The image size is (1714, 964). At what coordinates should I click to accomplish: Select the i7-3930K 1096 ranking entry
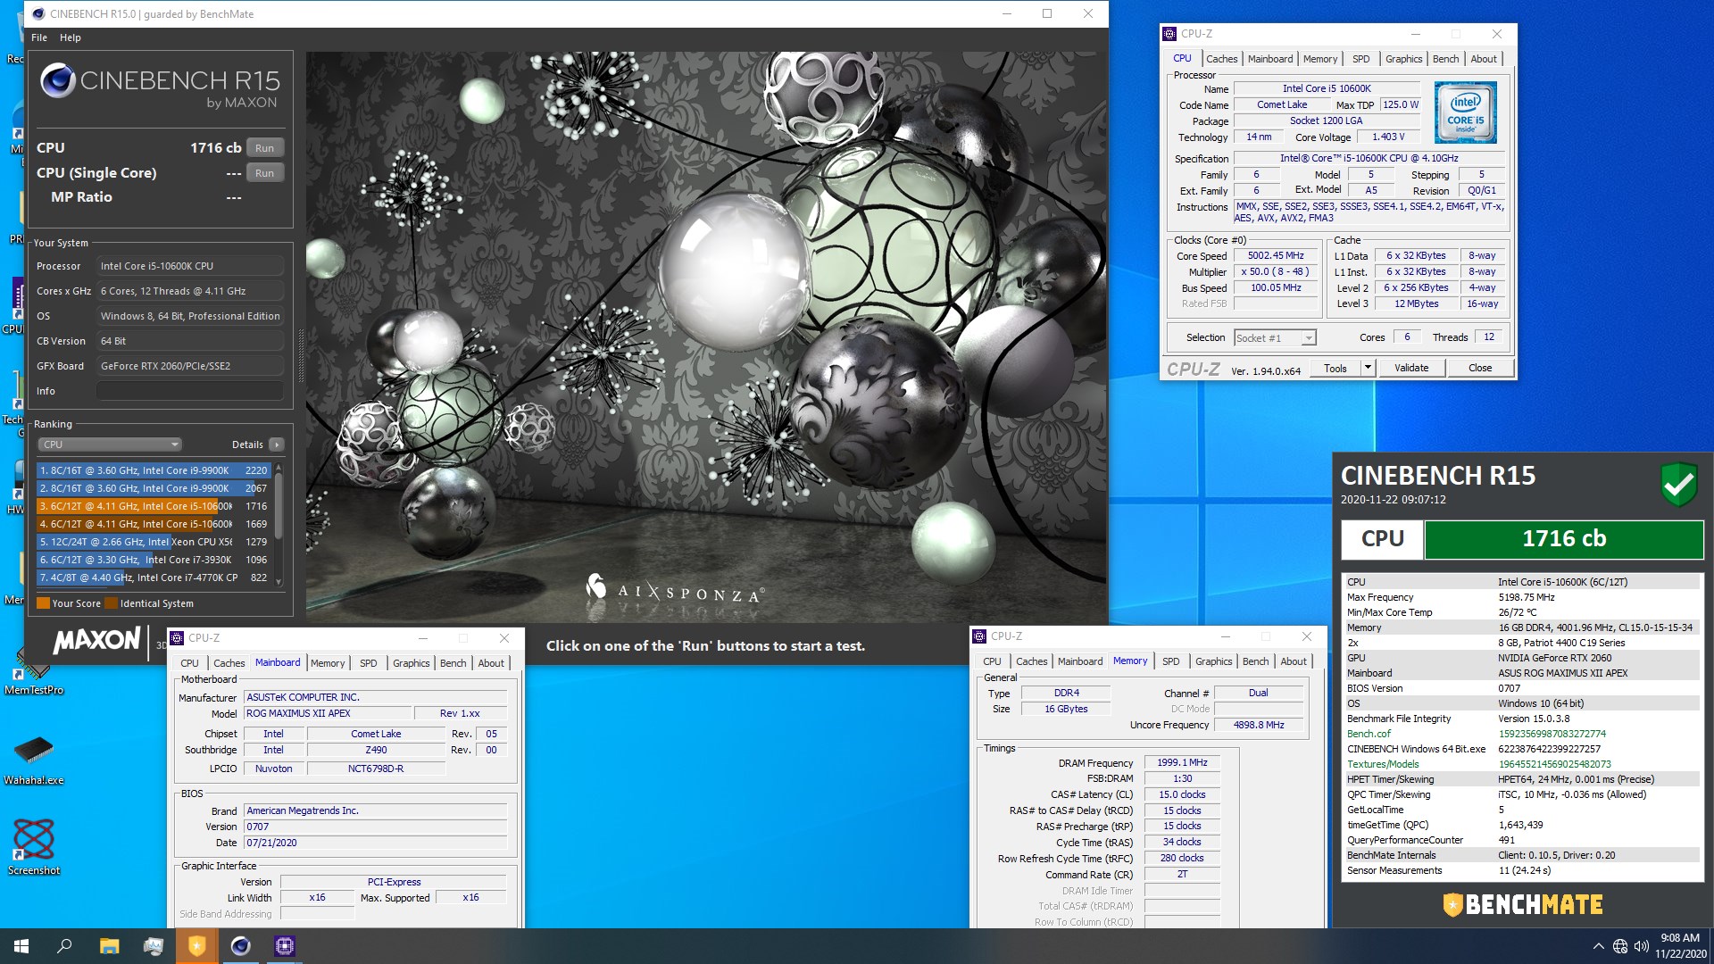pyautogui.click(x=153, y=560)
